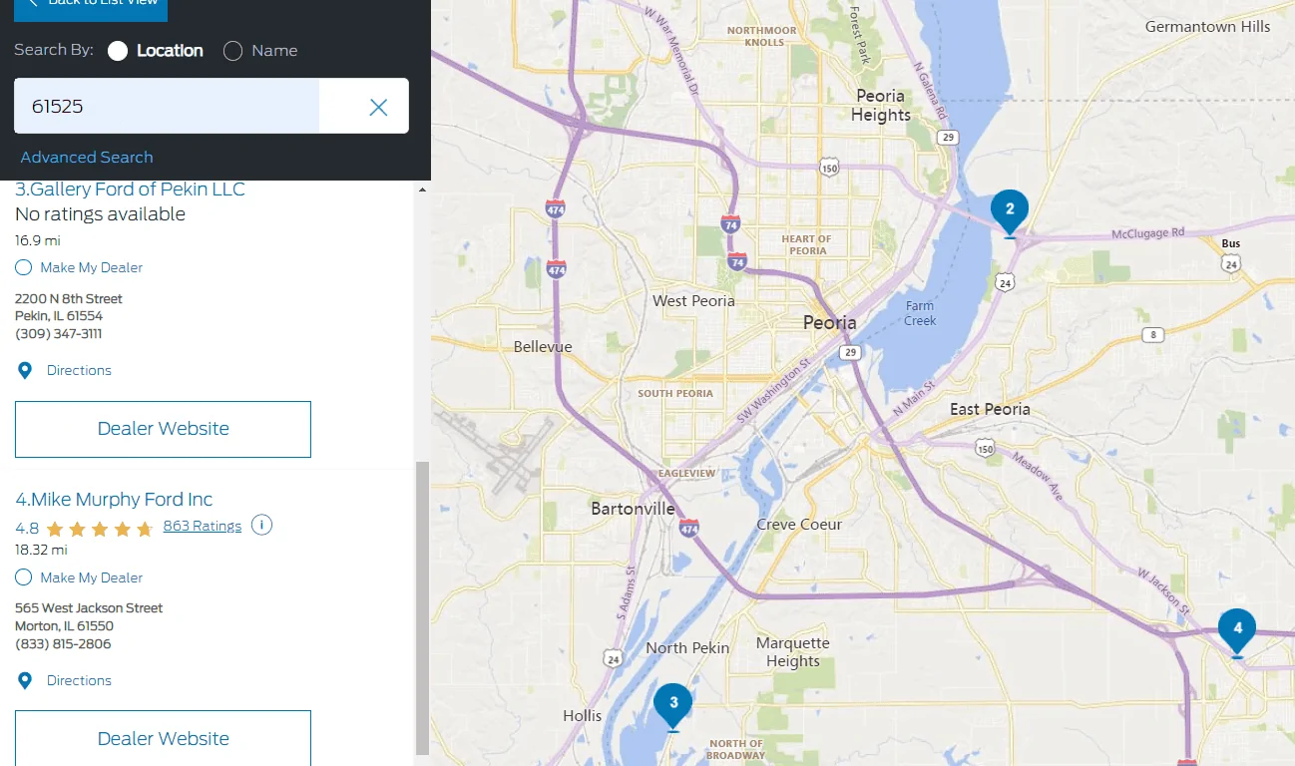
Task: Click map pin number 4
Action: tap(1237, 632)
